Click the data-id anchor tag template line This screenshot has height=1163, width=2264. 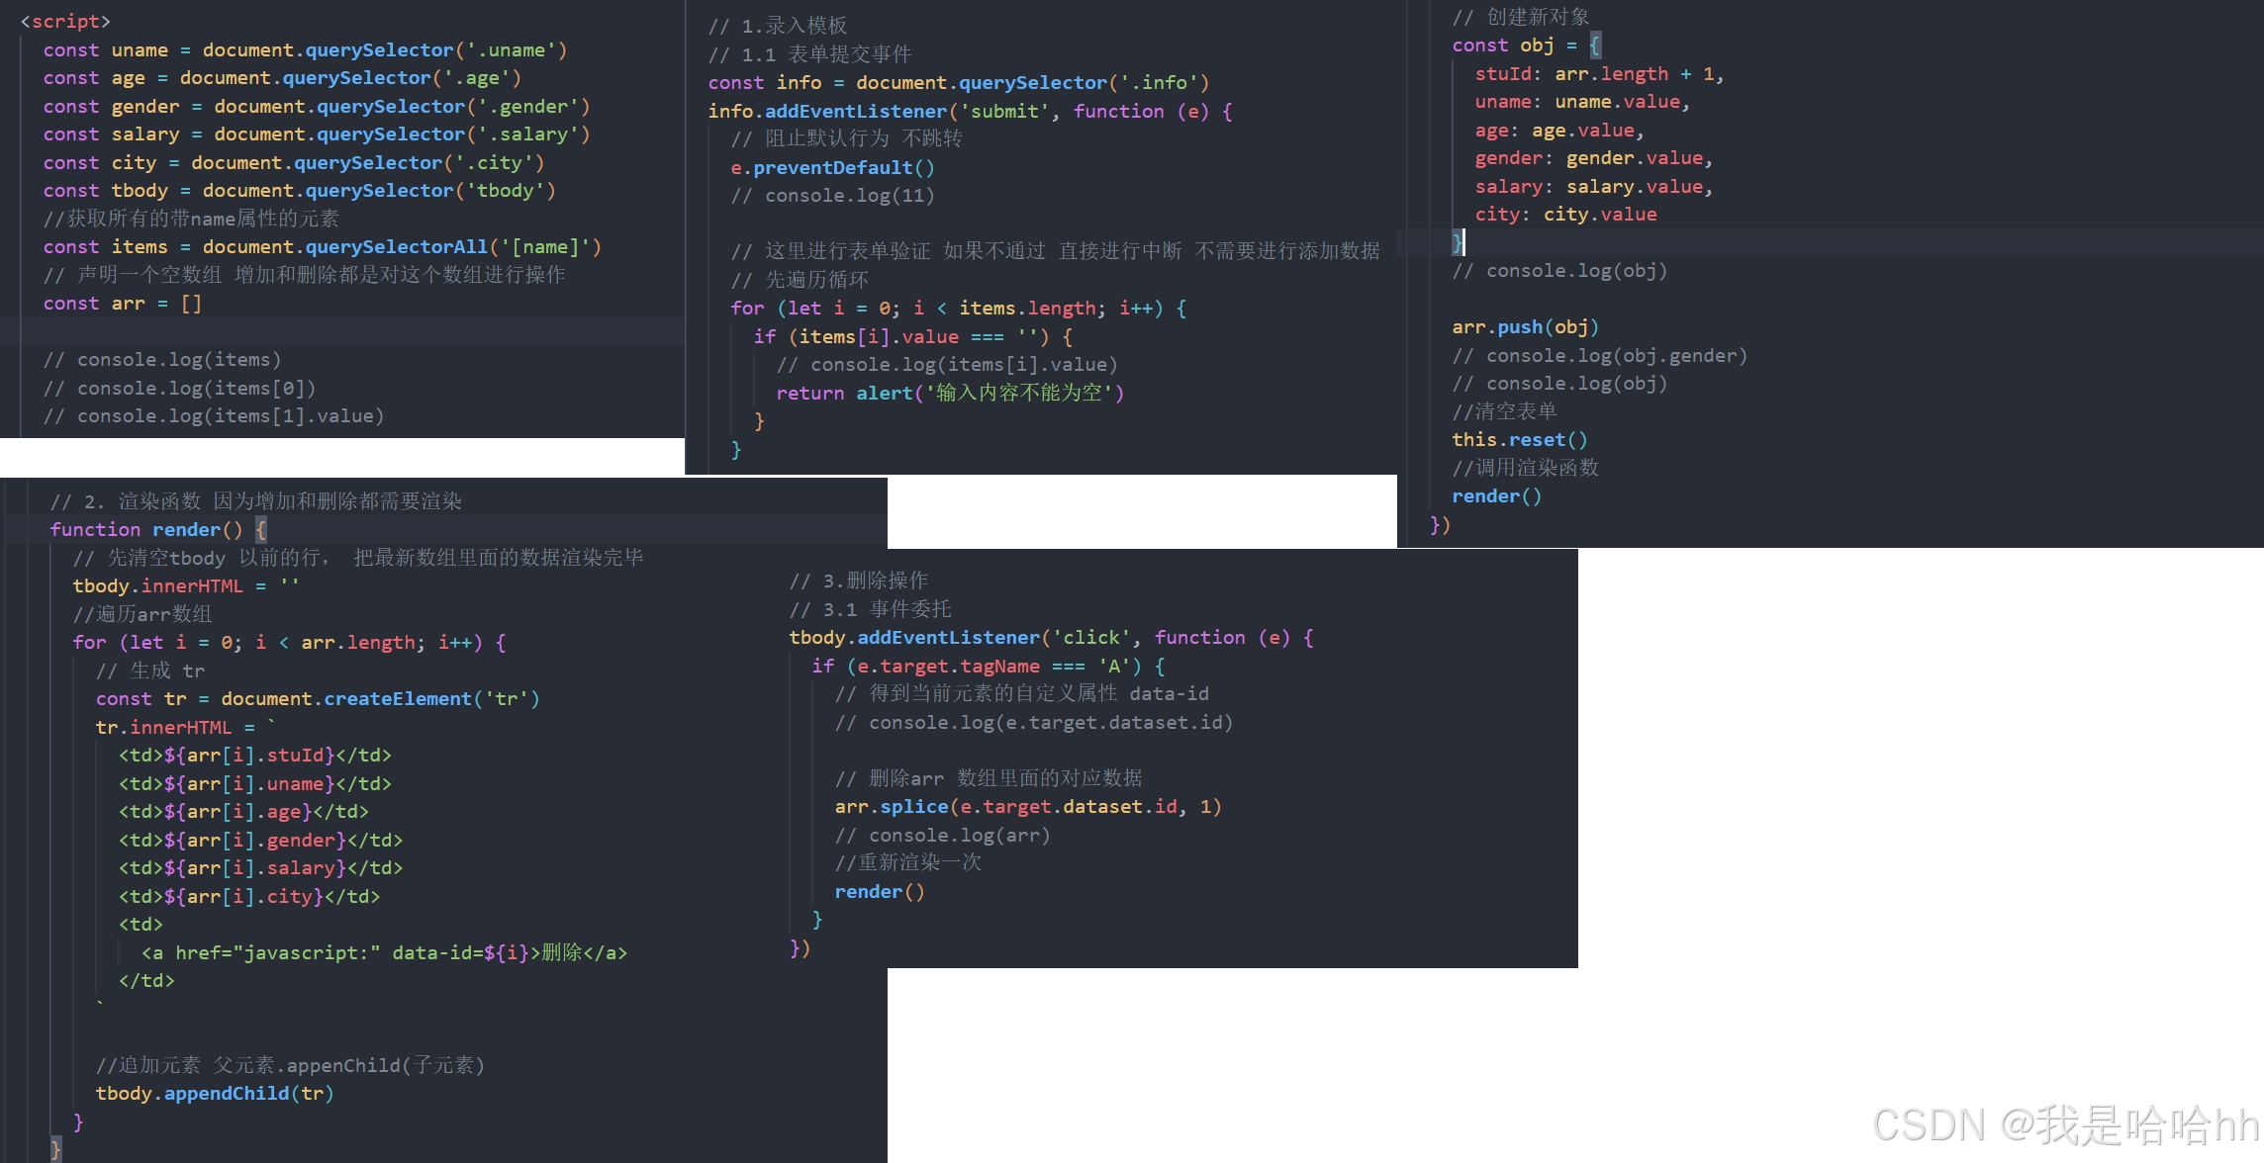pos(384,953)
